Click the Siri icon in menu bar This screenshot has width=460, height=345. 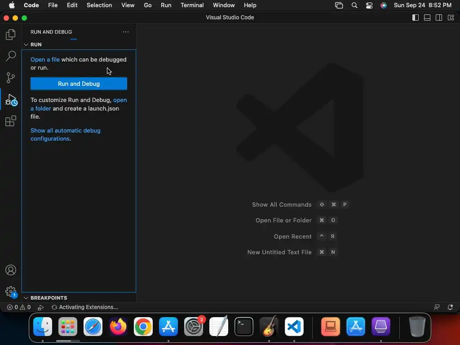(x=384, y=5)
